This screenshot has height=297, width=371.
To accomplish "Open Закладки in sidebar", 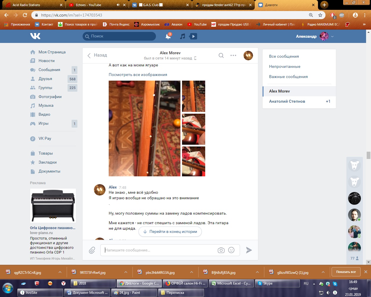I will (48, 162).
